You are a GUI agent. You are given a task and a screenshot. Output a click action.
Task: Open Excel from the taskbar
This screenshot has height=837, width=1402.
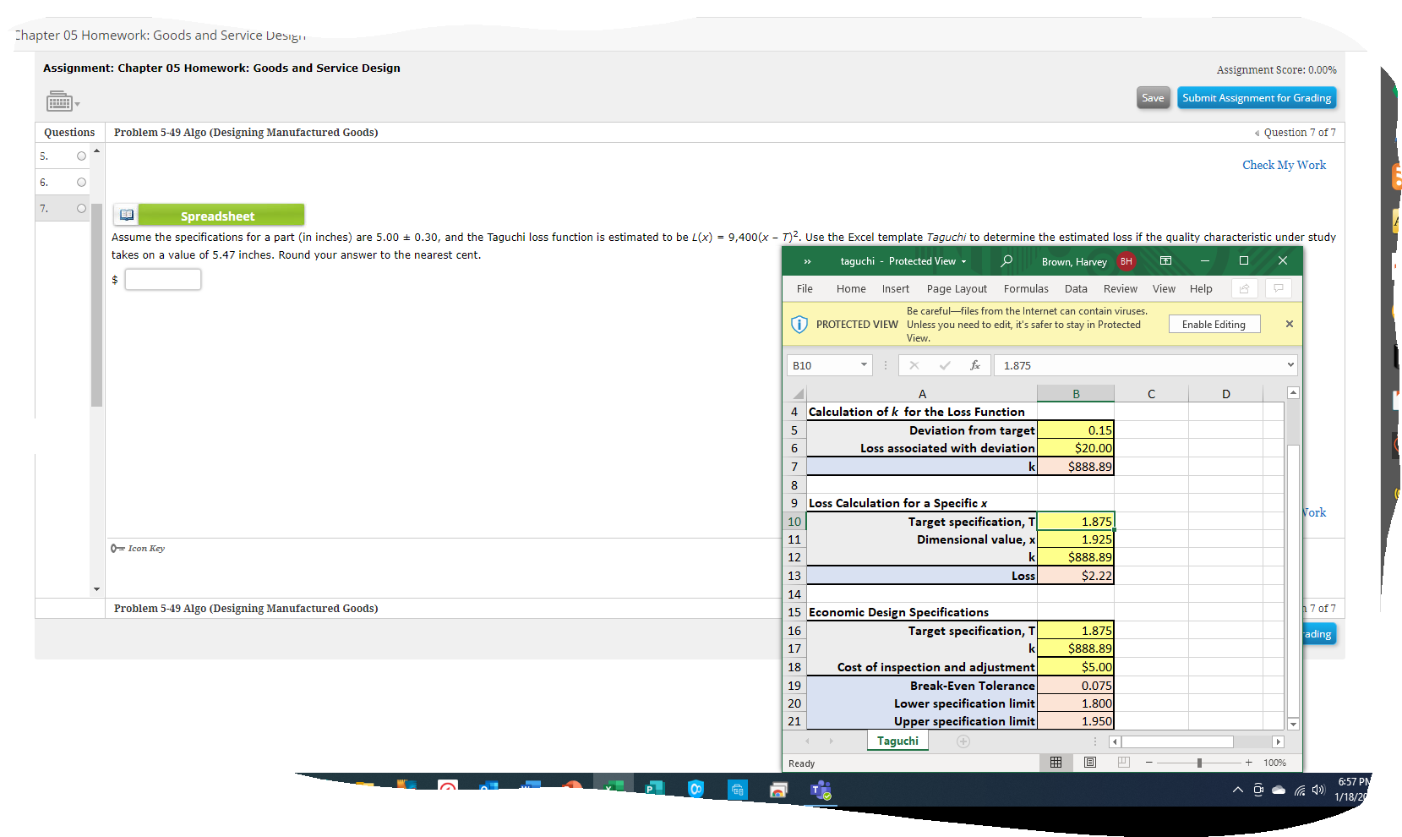[613, 789]
